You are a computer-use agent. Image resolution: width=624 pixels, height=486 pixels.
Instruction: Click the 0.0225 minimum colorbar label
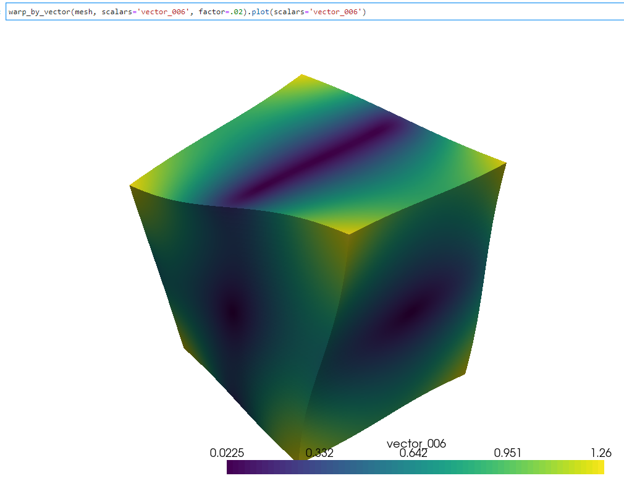(x=227, y=453)
